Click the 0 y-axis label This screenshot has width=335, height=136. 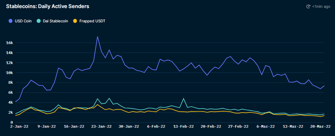click(x=12, y=123)
